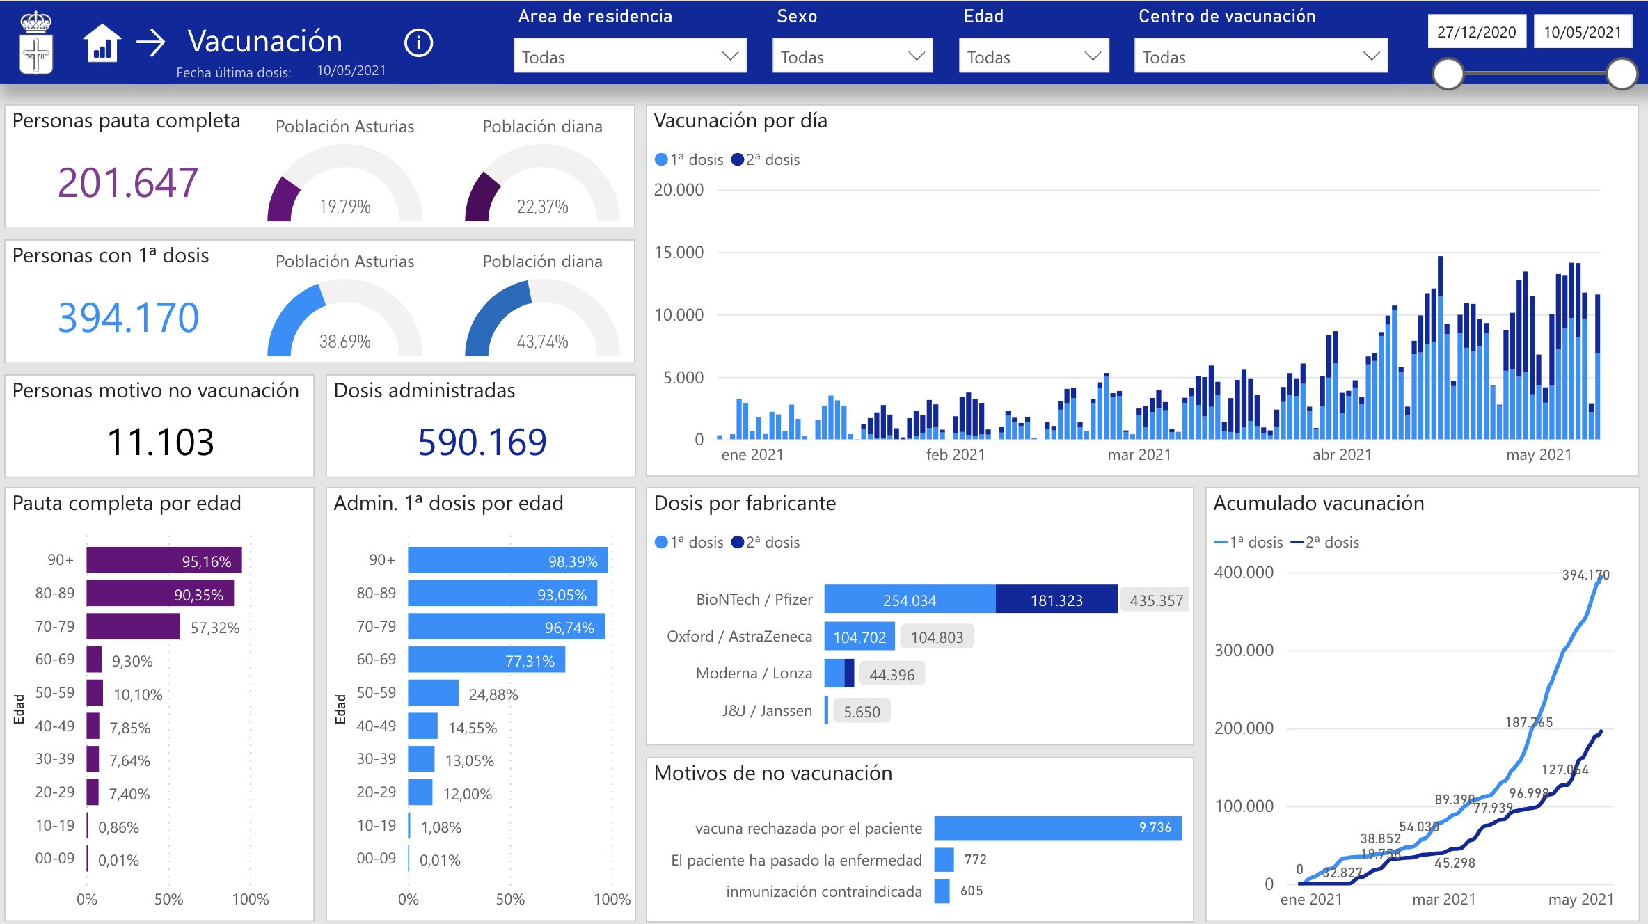
Task: Click the right arrow next to home icon
Action: (x=151, y=42)
